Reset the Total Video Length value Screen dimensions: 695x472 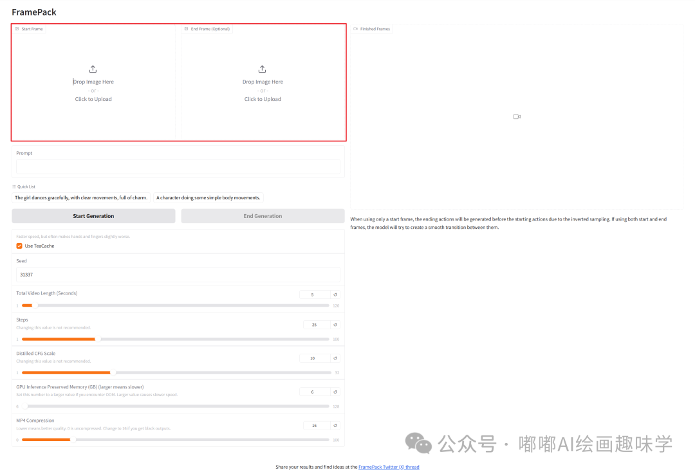click(335, 295)
